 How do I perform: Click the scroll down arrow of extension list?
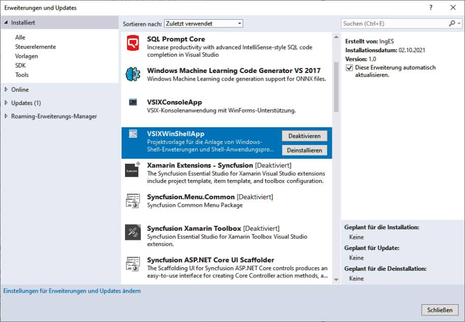[x=336, y=279]
